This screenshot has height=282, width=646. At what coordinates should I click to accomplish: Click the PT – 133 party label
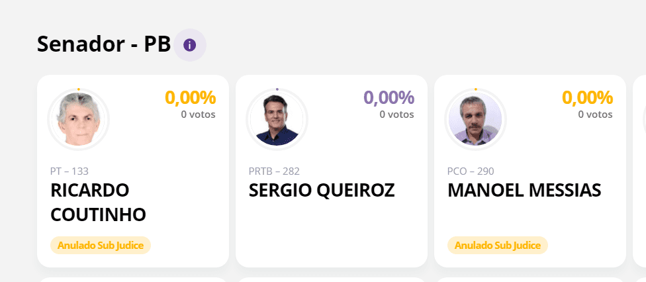pos(69,171)
